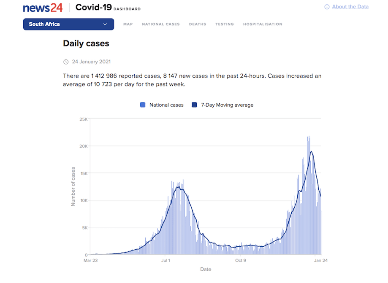Click the info icon beside About the Data

[x=327, y=7]
